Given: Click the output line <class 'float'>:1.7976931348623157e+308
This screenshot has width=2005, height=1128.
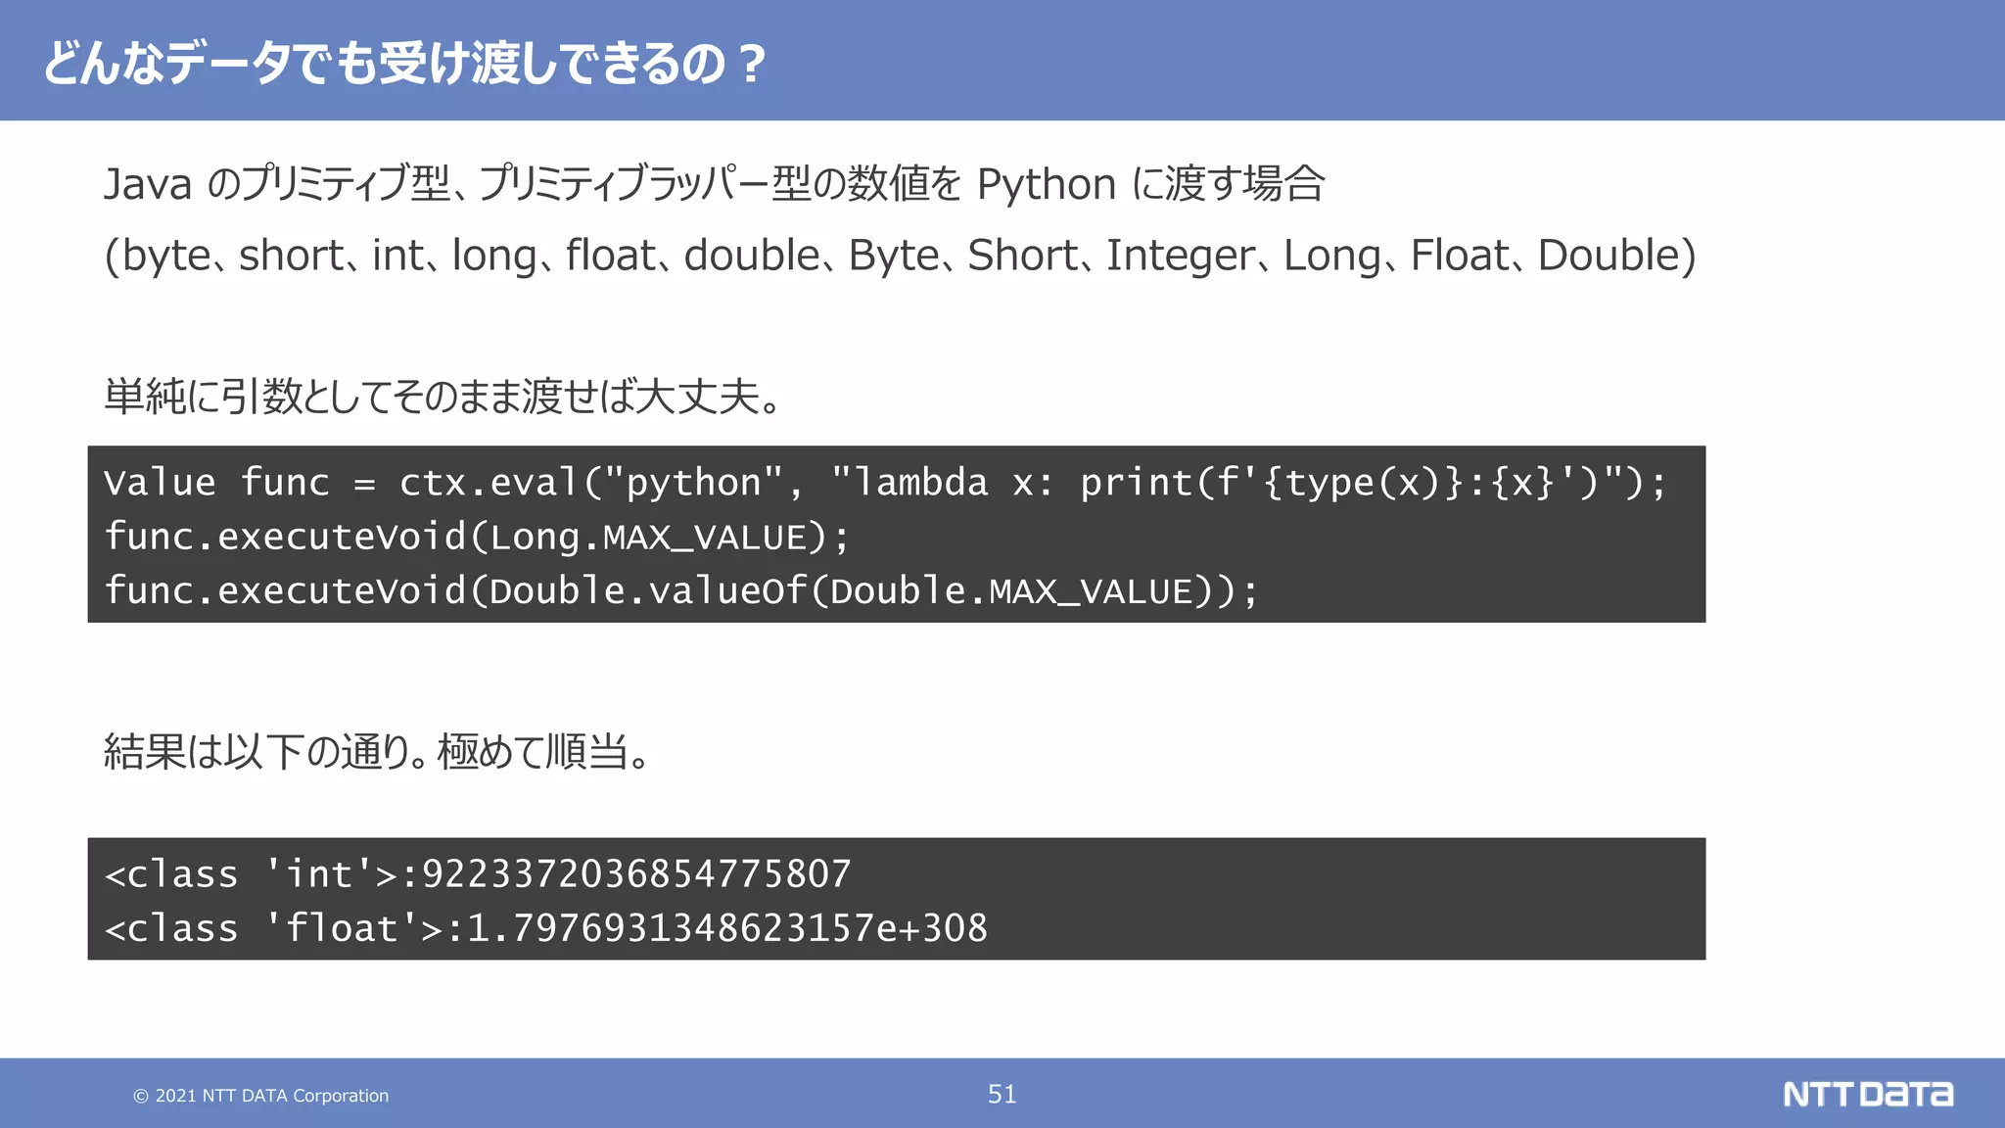Looking at the screenshot, I should click(546, 928).
